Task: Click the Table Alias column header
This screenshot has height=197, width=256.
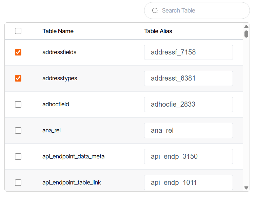Action: point(158,31)
